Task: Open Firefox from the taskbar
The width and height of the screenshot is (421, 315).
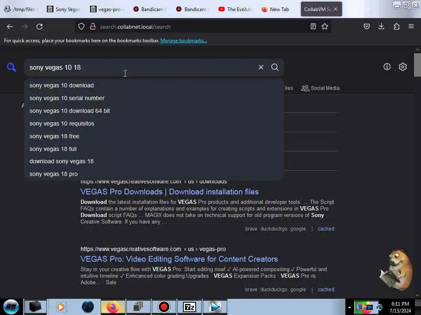Action: click(x=113, y=307)
